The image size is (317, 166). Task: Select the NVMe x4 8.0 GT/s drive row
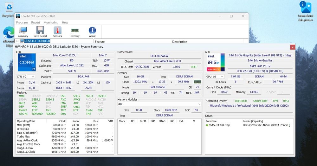coord(249,125)
